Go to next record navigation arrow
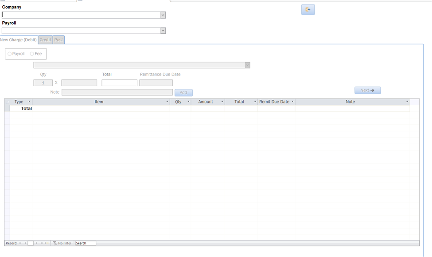The image size is (432, 257). (x=37, y=243)
